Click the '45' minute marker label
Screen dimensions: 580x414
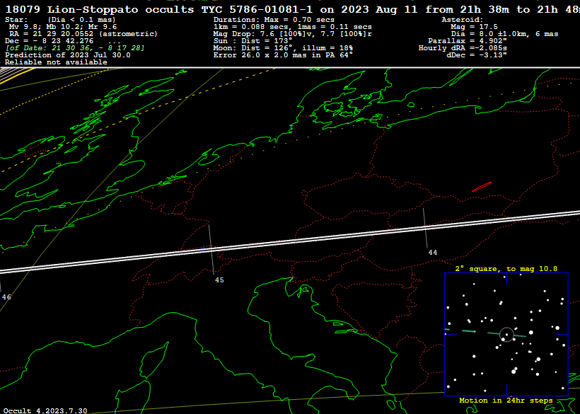coord(219,280)
